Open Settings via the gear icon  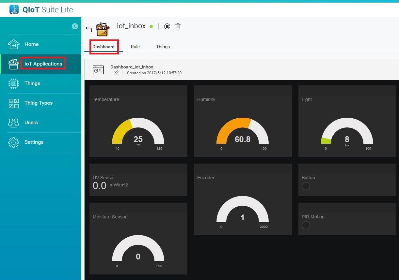pyautogui.click(x=14, y=142)
